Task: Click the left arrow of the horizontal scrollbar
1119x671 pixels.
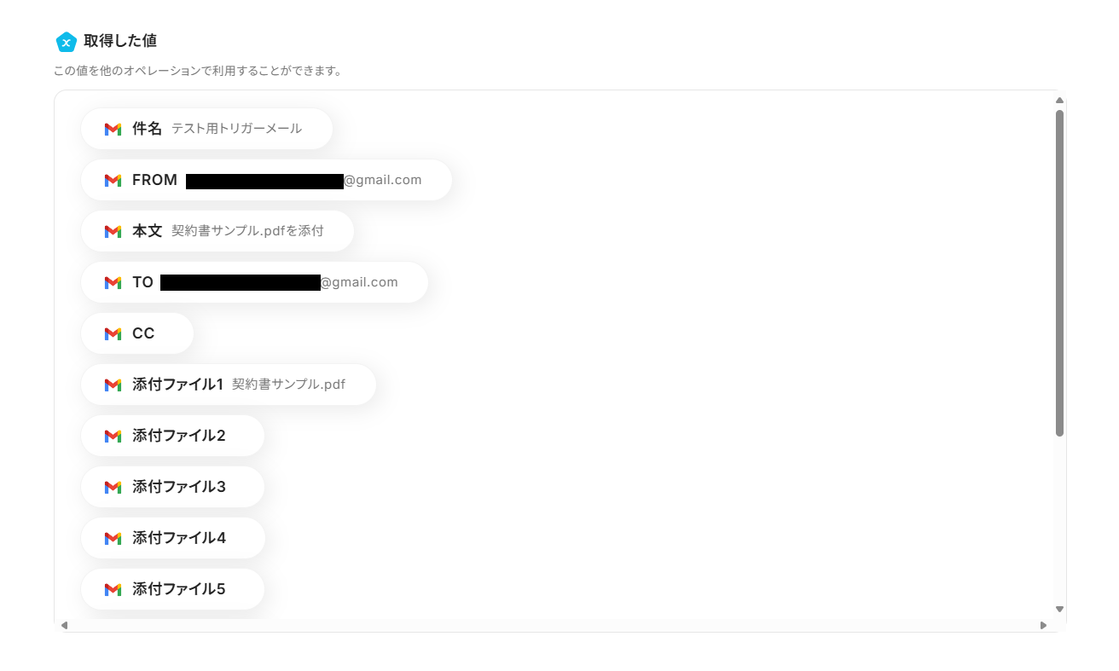Action: point(64,625)
